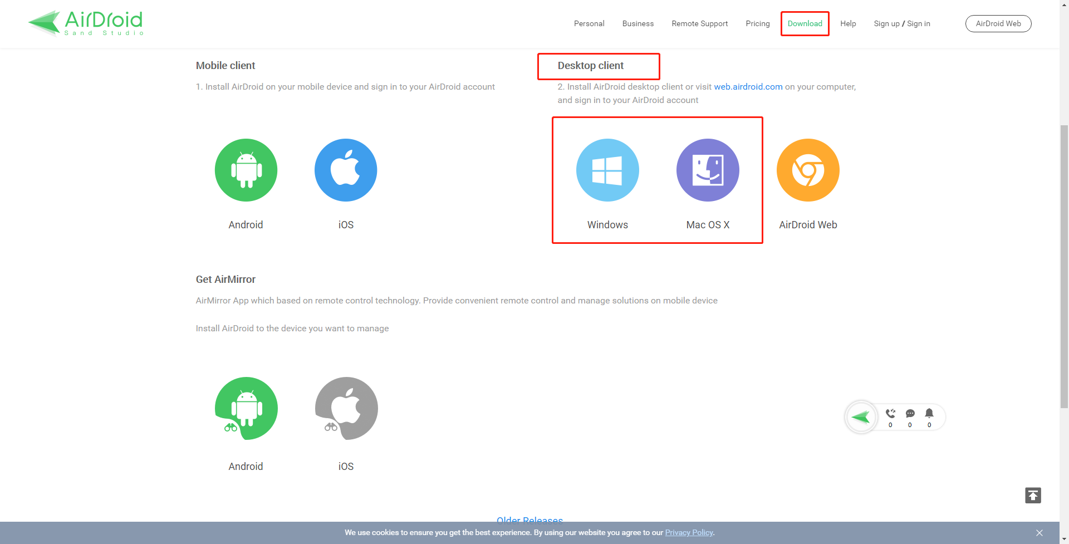Open the Download page in navigation
Image resolution: width=1069 pixels, height=544 pixels.
(805, 23)
